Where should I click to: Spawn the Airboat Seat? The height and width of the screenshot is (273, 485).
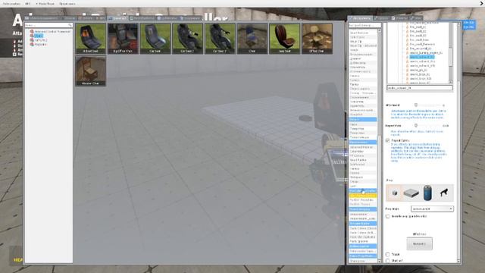[91, 39]
